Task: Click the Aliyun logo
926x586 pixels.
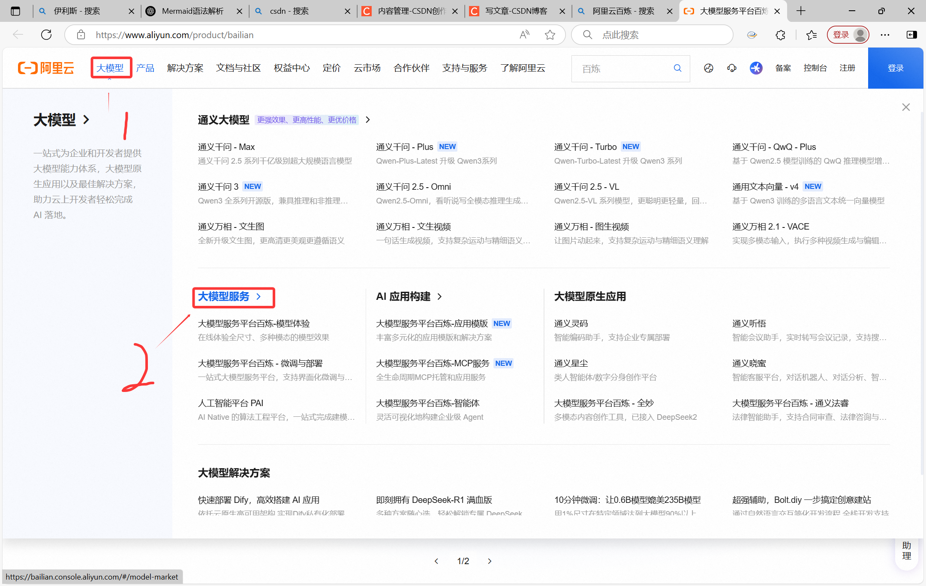Action: tap(46, 68)
